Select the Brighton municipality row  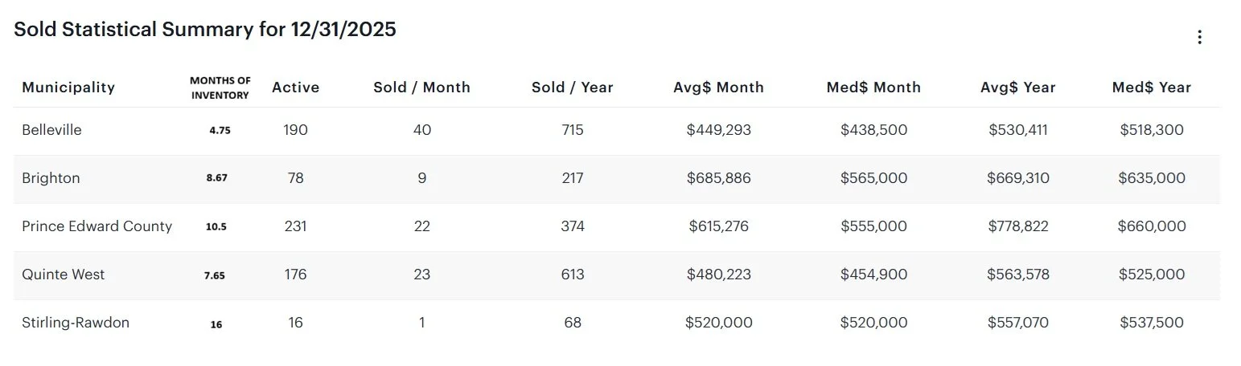[x=51, y=178]
